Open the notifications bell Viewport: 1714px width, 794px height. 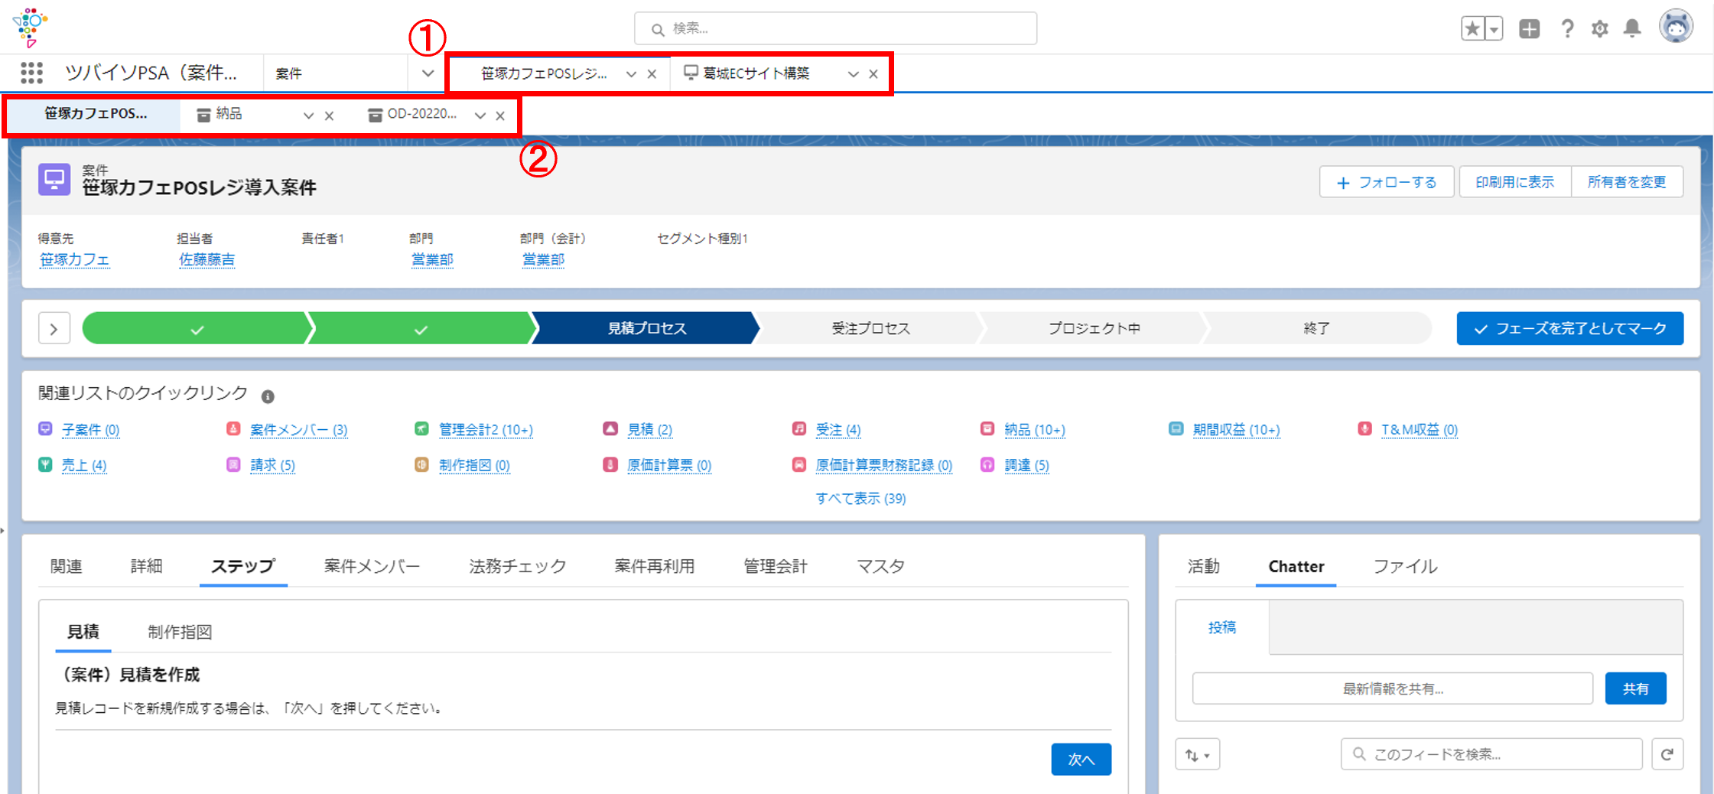click(1632, 29)
